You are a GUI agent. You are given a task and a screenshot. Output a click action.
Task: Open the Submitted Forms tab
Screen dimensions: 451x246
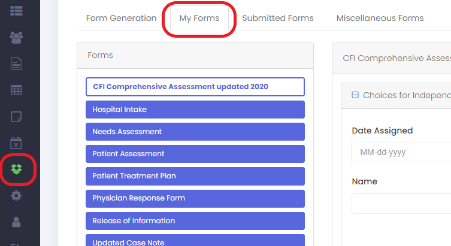(x=277, y=18)
